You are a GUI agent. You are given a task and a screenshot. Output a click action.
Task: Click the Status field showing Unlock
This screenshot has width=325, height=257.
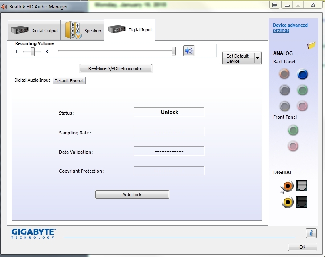[169, 112]
